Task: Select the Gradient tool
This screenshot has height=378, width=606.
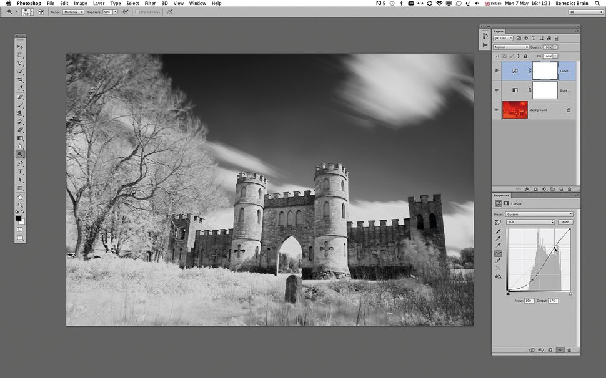Action: [21, 137]
